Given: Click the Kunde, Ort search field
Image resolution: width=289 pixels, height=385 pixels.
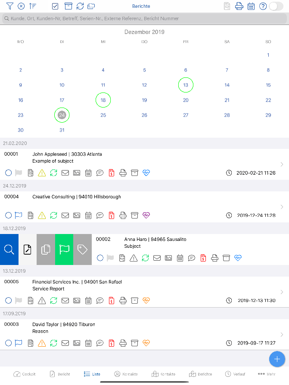Looking at the screenshot, I should 145,18.
